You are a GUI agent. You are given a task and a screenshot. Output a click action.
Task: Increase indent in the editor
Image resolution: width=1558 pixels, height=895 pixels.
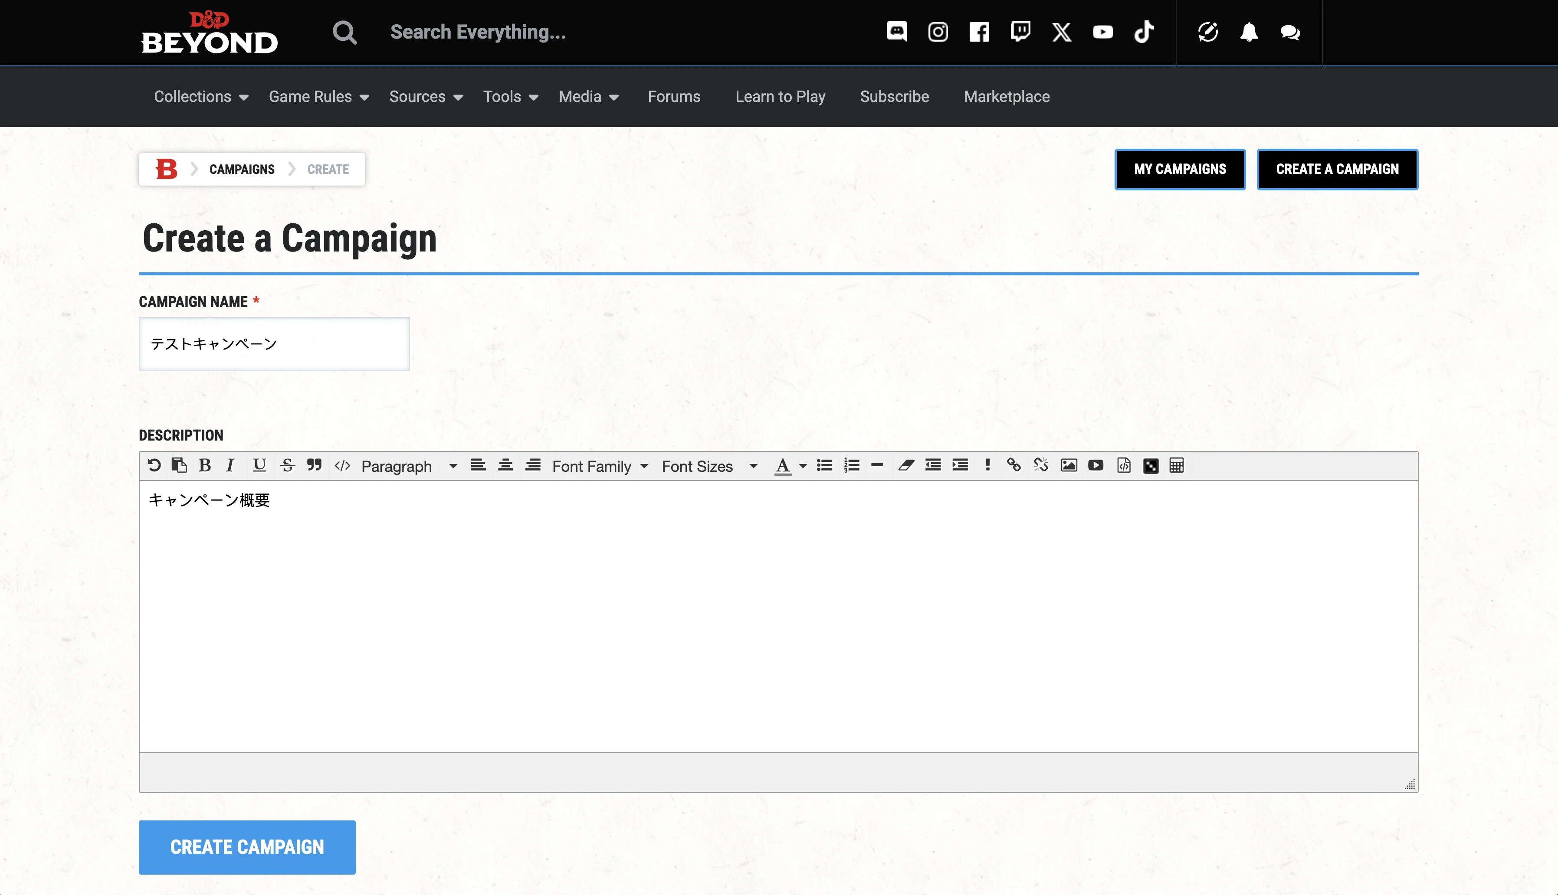point(960,465)
